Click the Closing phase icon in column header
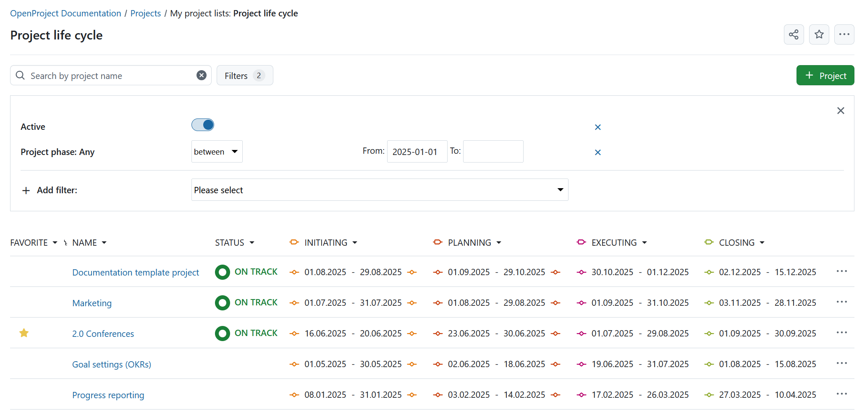This screenshot has height=415, width=862. point(709,242)
